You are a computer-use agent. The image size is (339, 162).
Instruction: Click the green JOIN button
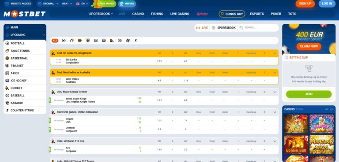[x=309, y=94]
